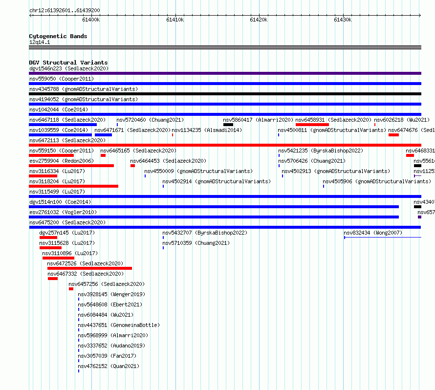Screen dimensions: 435x390
Task: Select the nsv6471671 (Sedlazeck2020) blue bar
Action: (103, 135)
